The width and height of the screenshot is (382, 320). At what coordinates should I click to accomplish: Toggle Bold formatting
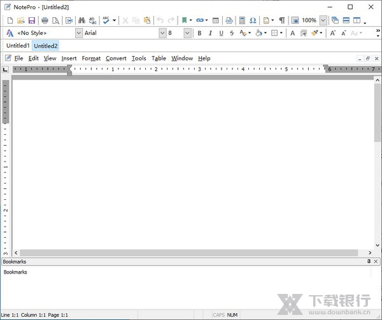pyautogui.click(x=199, y=33)
